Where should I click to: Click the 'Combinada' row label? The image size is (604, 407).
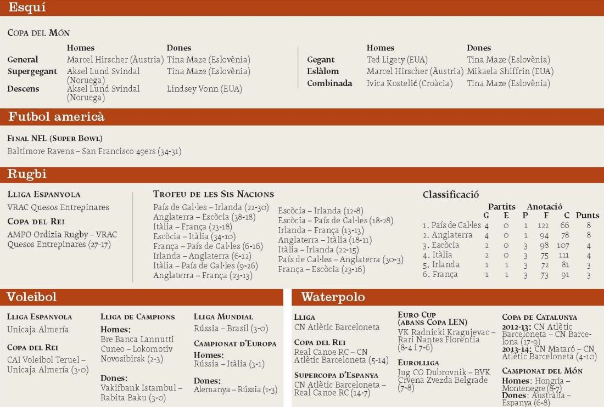tap(329, 83)
